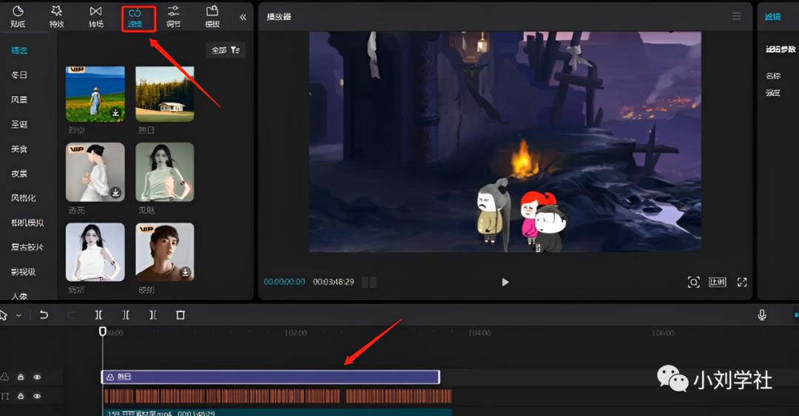Split the clip at playhead
Viewport: 799px width, 416px height.
point(98,316)
